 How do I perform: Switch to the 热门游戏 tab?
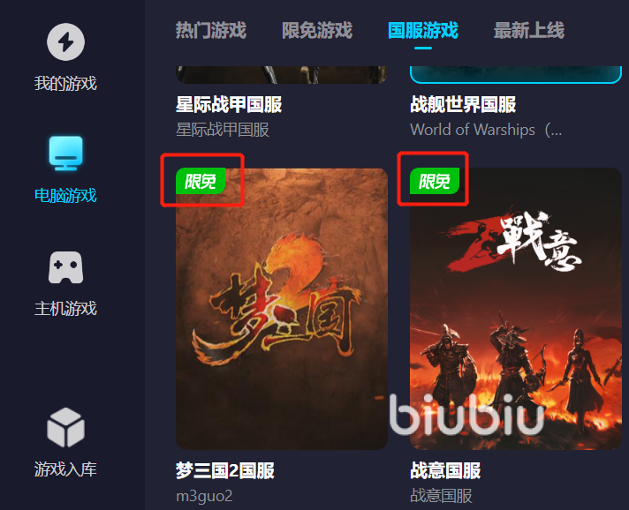[x=211, y=31]
